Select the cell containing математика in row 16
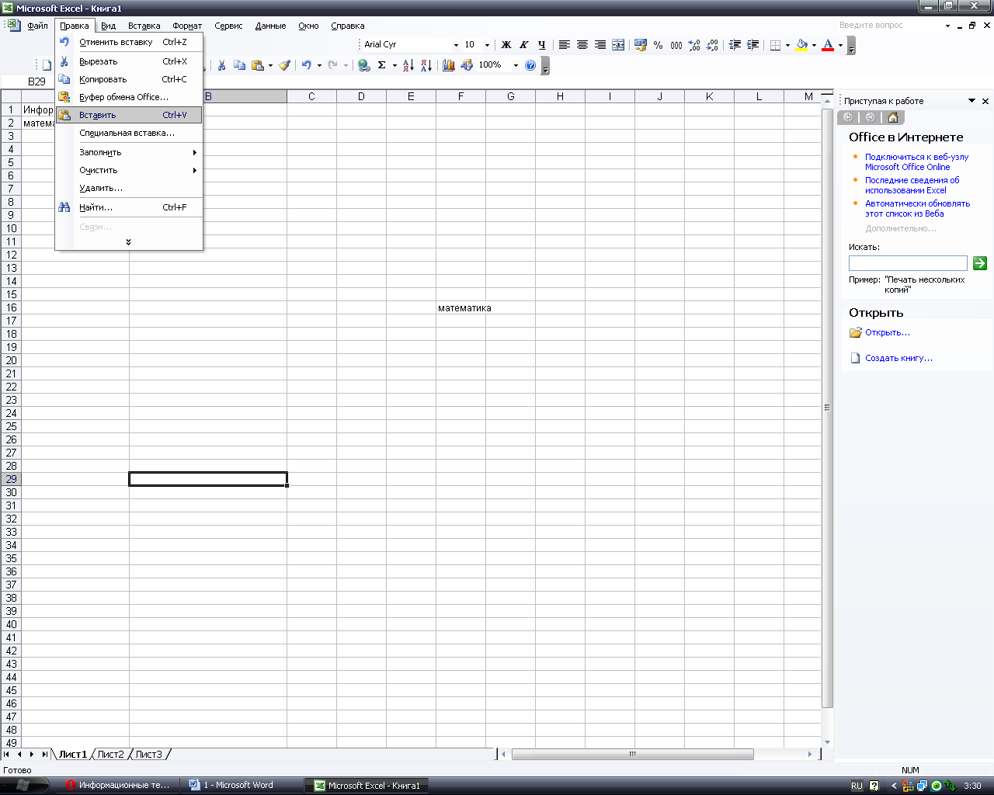 (461, 308)
